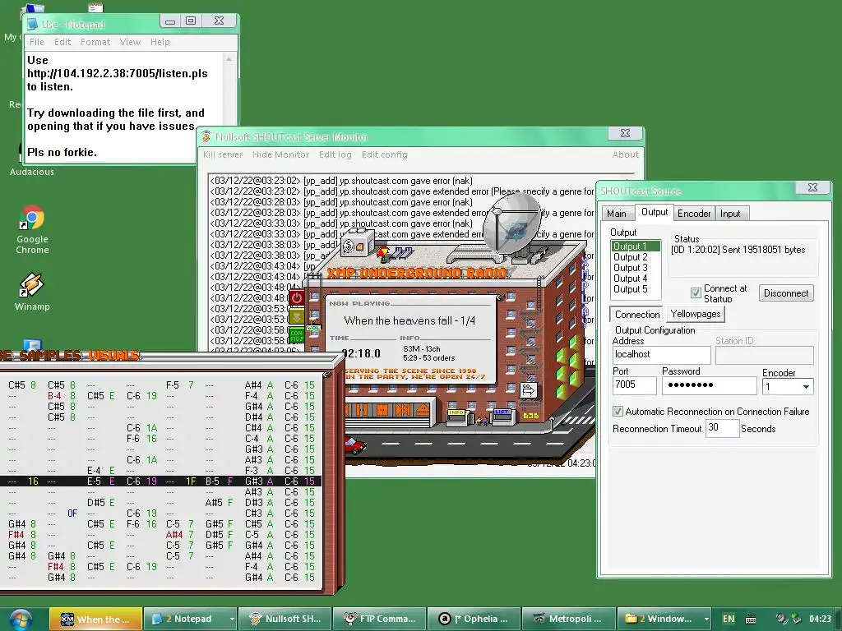Click the Notepad scrollbar up arrow
842x631 pixels.
229,59
